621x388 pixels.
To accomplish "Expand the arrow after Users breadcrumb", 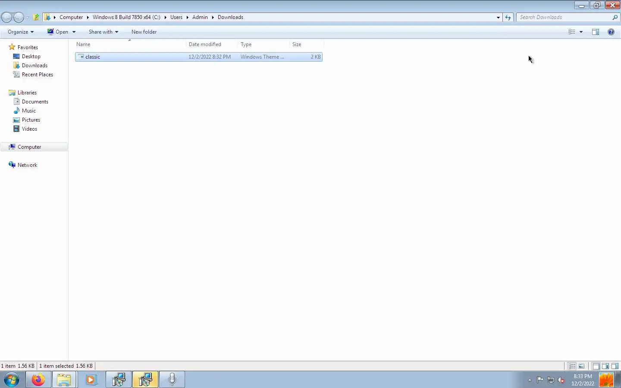I will pos(187,17).
